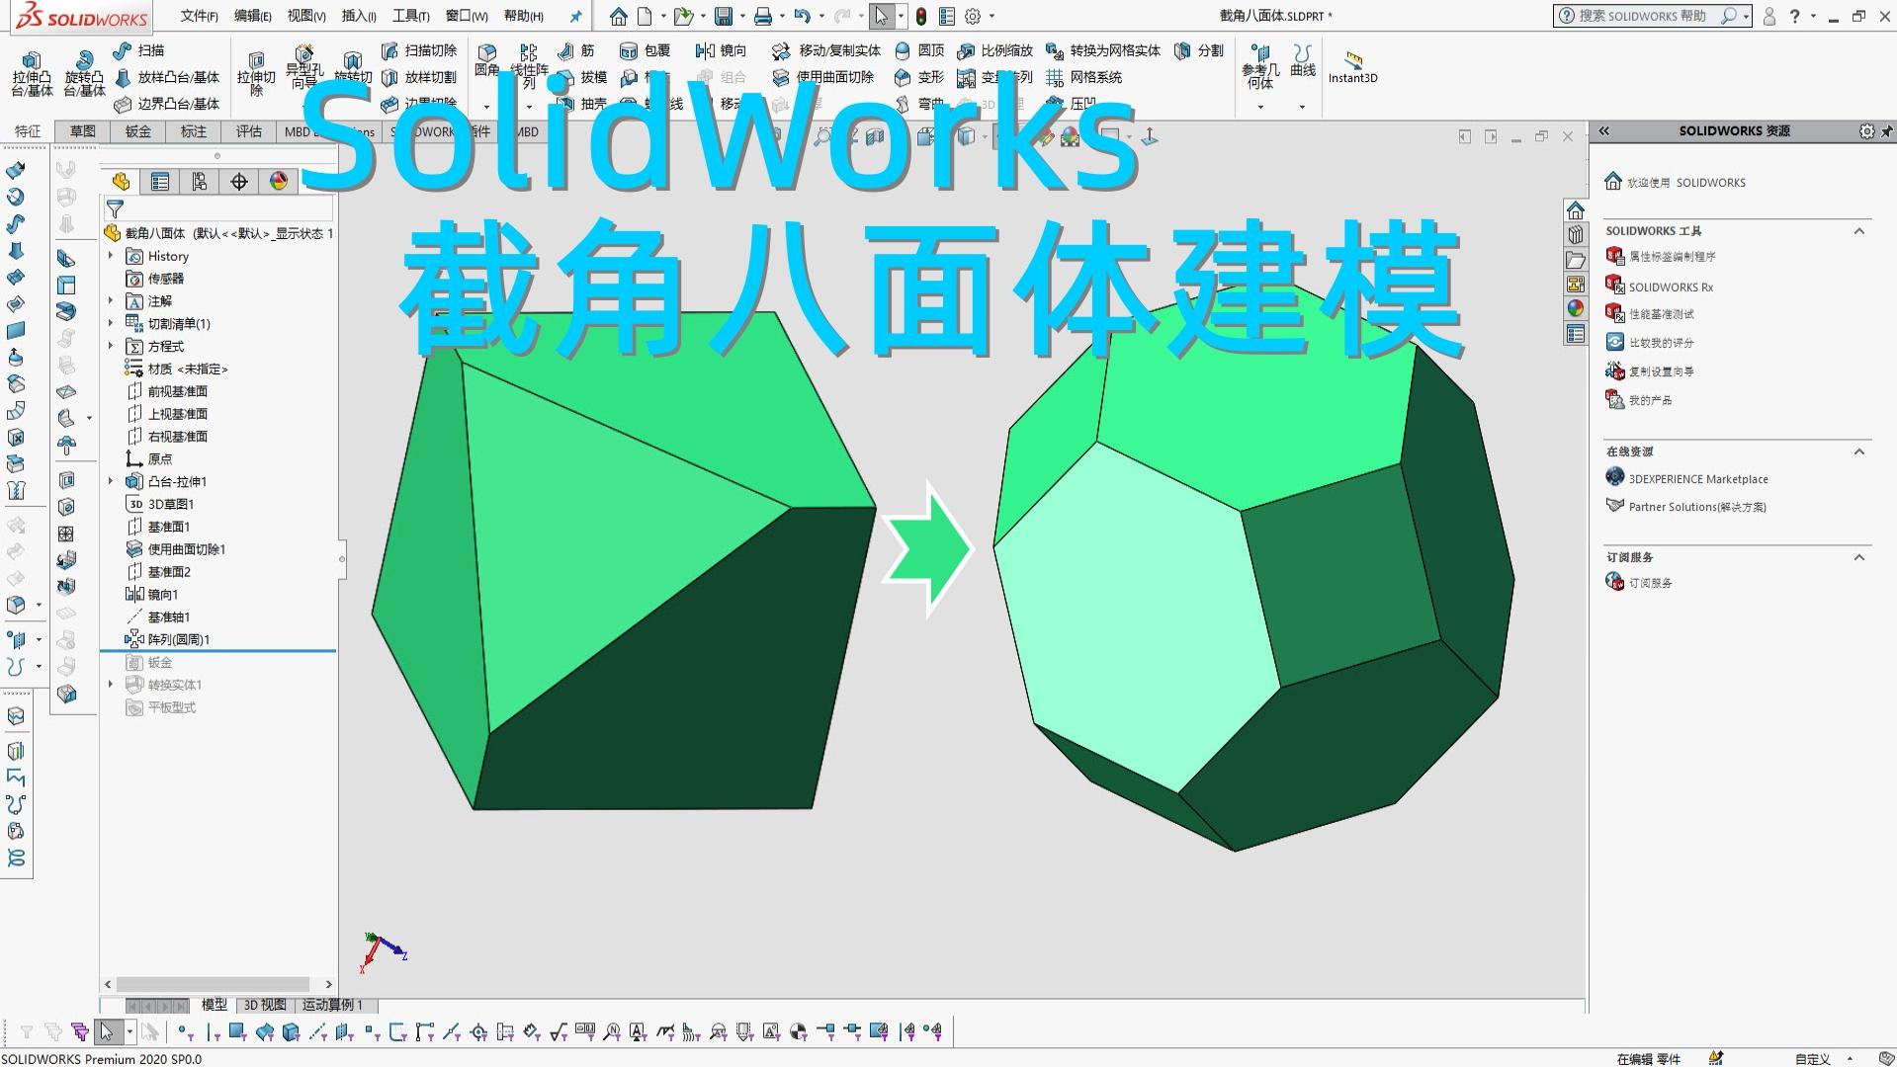The width and height of the screenshot is (1897, 1067).
Task: Open the Appearances color wheel pane tab
Action: tap(1576, 308)
